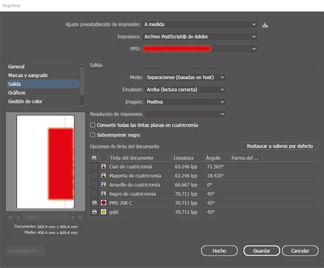The height and width of the screenshot is (268, 324).
Task: Click the printer icon in the ink table header
Action: [94, 158]
